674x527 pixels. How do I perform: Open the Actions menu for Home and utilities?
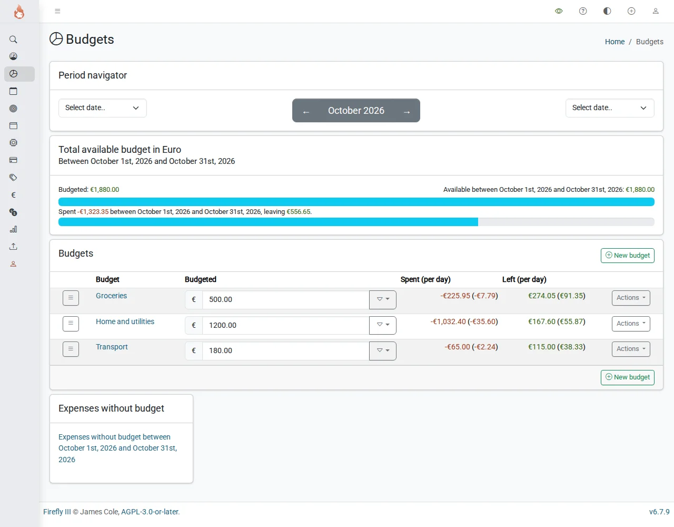pyautogui.click(x=631, y=324)
